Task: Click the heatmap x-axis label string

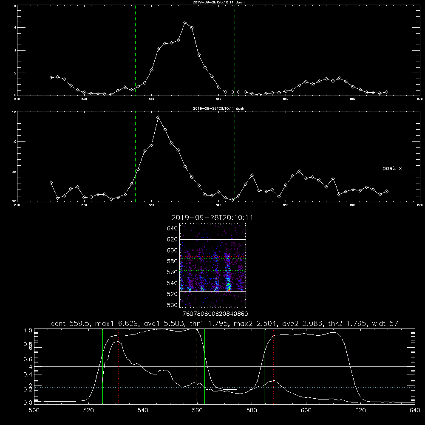Action: [215, 314]
